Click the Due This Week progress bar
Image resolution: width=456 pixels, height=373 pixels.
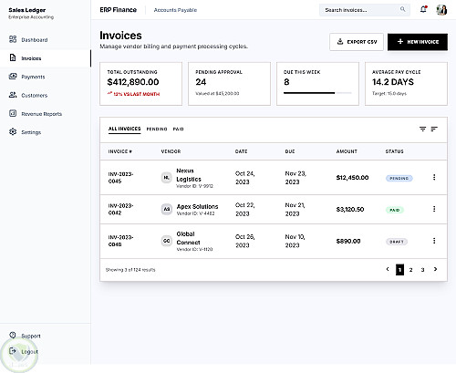point(317,93)
